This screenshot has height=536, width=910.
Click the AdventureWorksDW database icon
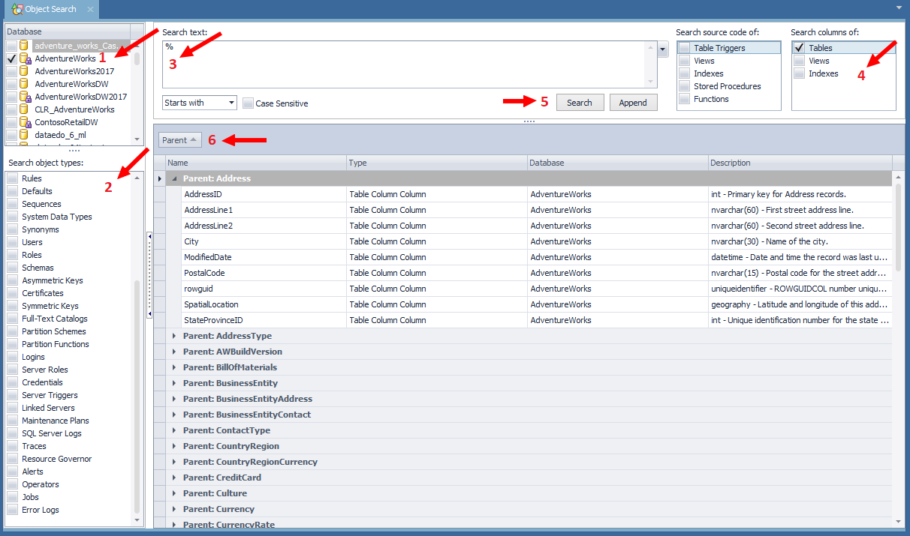tap(24, 84)
